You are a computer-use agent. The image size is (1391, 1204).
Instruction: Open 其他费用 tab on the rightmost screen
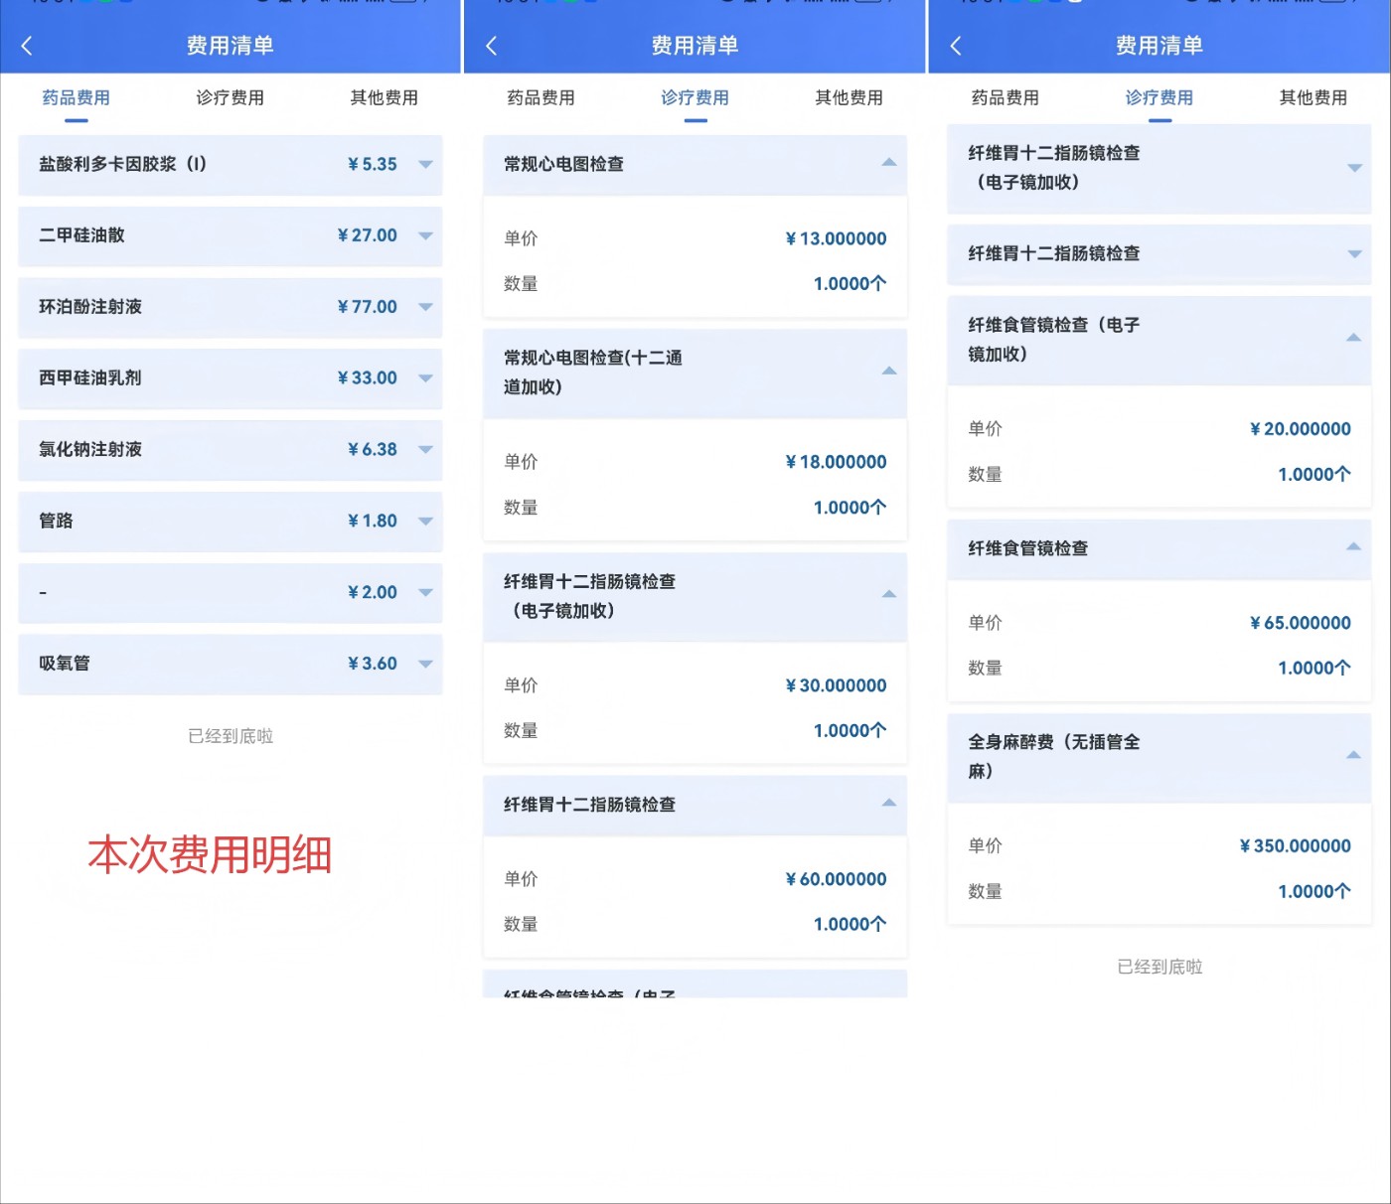(x=1313, y=98)
